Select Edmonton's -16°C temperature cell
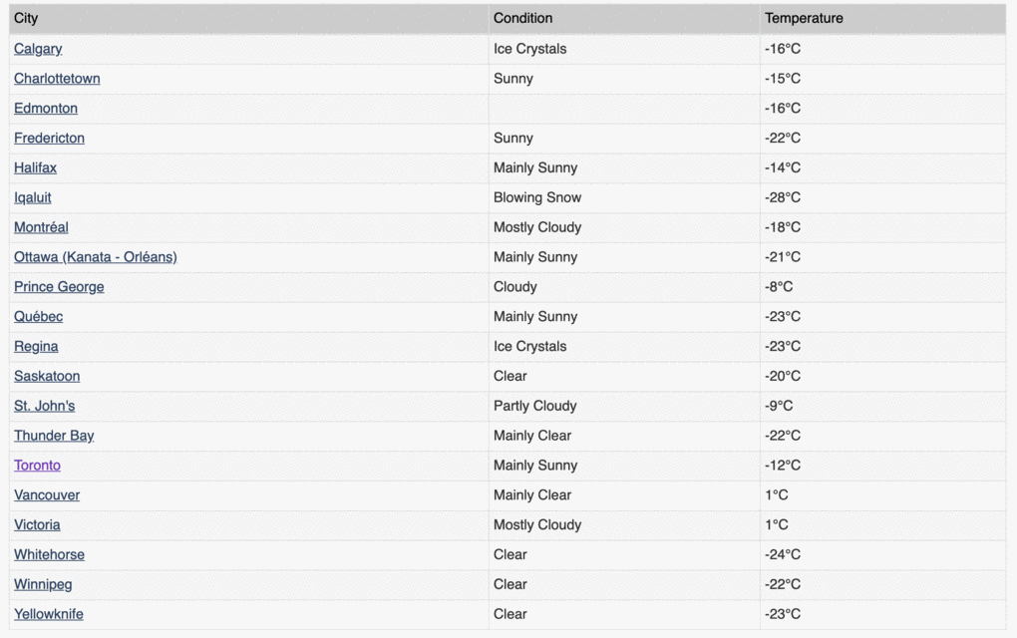The height and width of the screenshot is (638, 1017). (882, 109)
